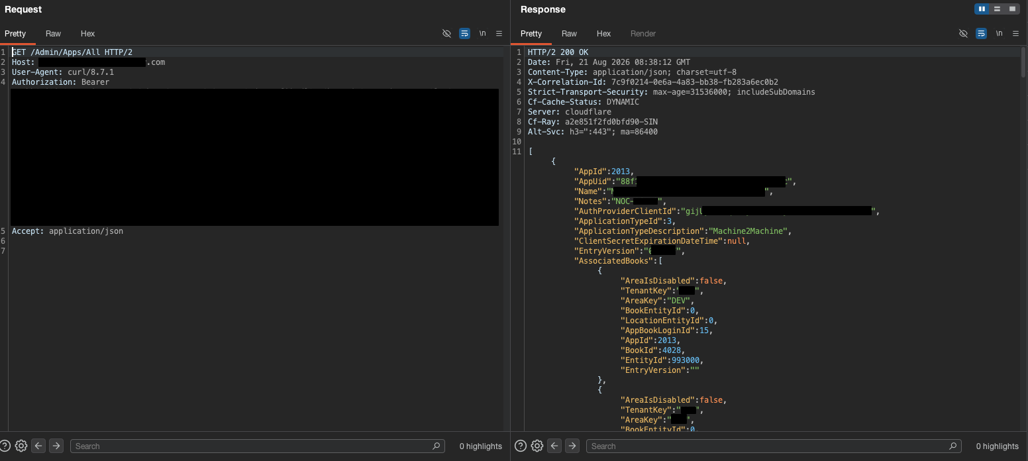Screen dimensions: 1028x461
Task: Click '"BookId":4028' JSON line
Action: pyautogui.click(x=652, y=350)
